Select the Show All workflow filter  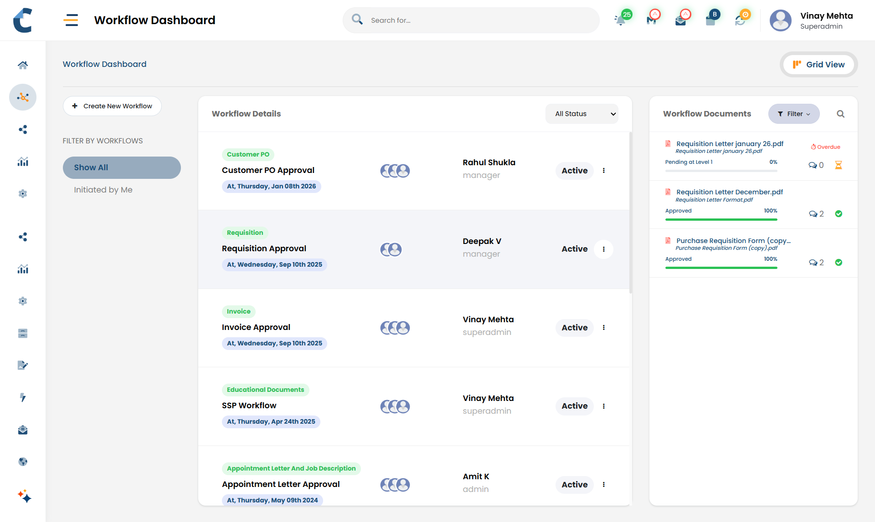pyautogui.click(x=122, y=167)
